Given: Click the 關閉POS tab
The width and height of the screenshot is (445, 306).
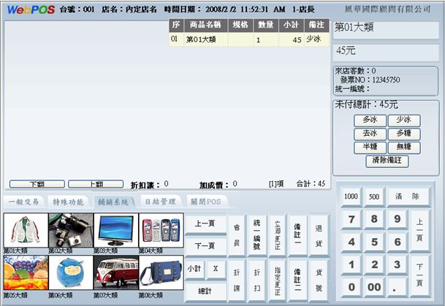Looking at the screenshot, I should 206,202.
